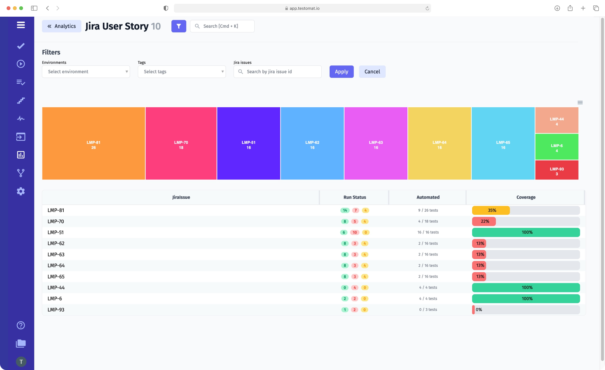Select the waveform analytics icon in sidebar
Screen dimensions: 605x370
click(21, 119)
